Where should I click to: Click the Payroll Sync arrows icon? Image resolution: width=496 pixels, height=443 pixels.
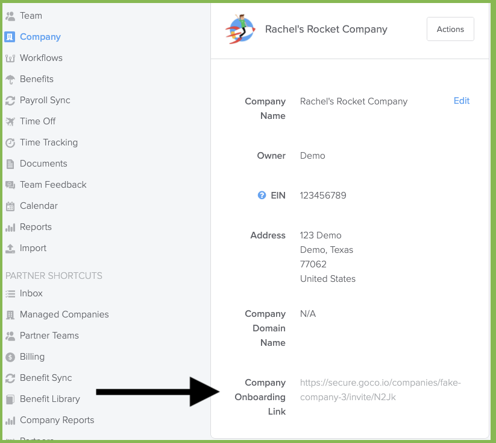pyautogui.click(x=10, y=100)
